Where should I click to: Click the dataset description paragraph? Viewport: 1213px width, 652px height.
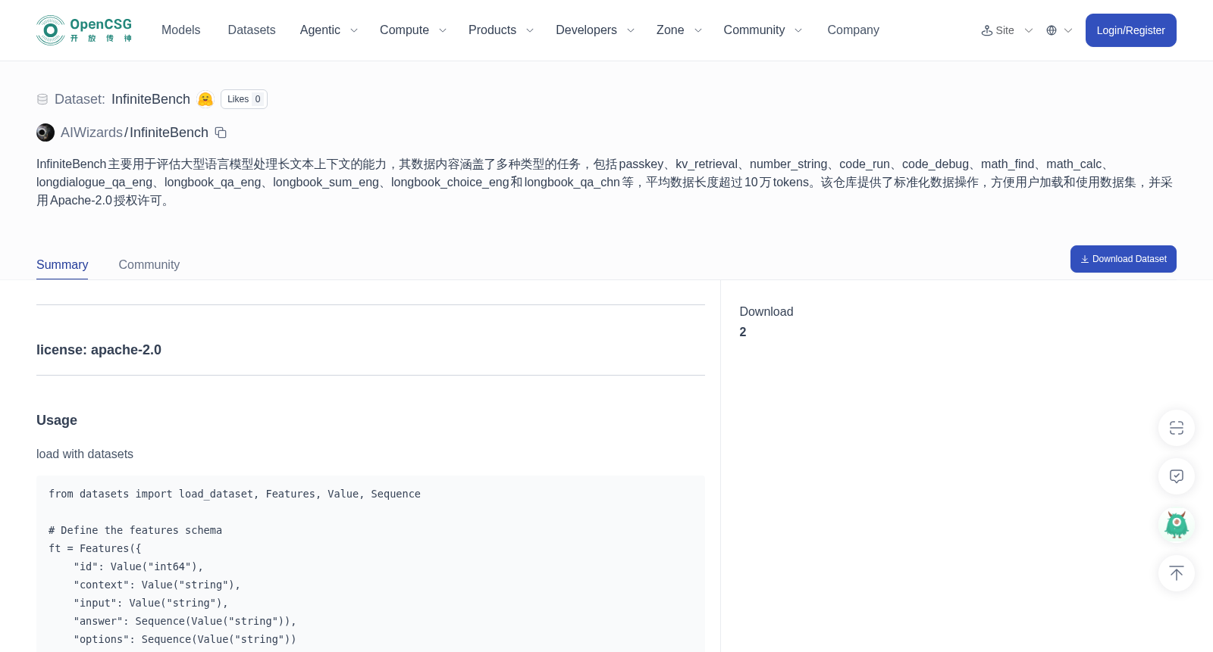pos(605,182)
